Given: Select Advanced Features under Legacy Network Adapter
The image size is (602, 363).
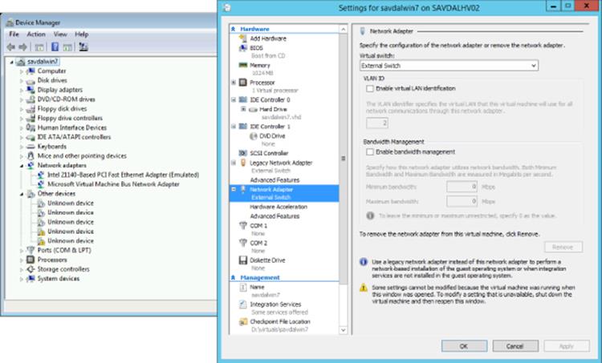Looking at the screenshot, I should pos(275,180).
